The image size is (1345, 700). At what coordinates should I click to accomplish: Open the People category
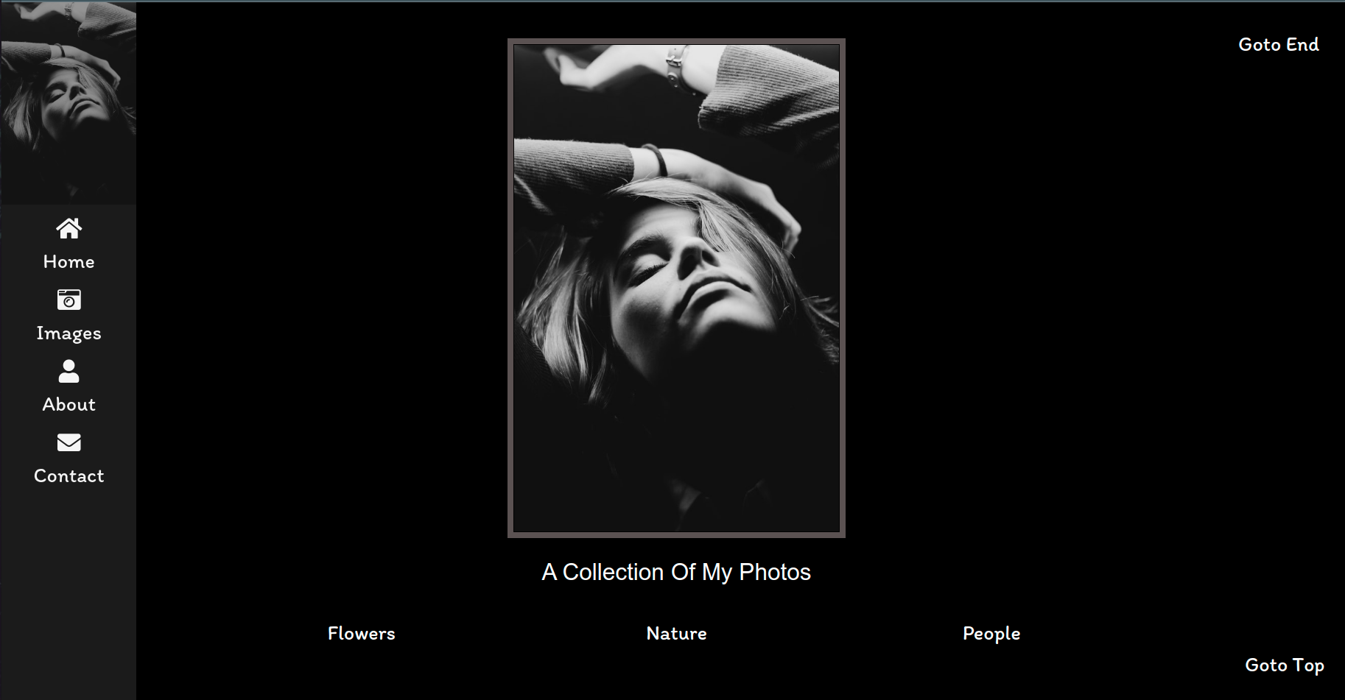[991, 634]
